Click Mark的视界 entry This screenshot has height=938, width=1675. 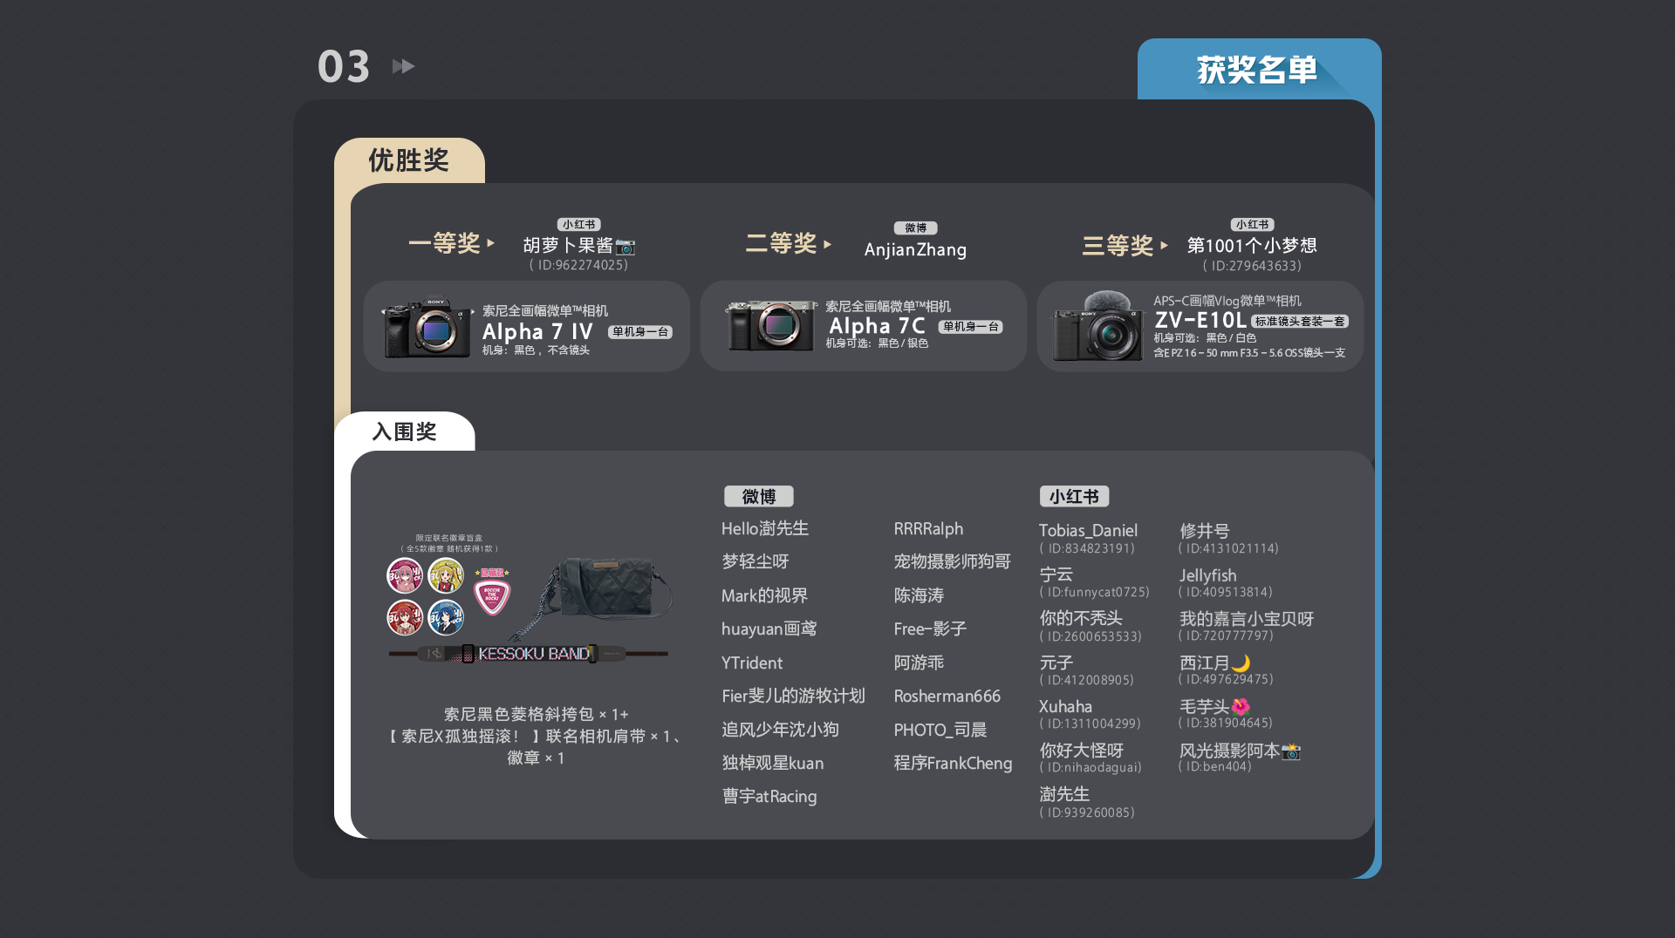[764, 596]
